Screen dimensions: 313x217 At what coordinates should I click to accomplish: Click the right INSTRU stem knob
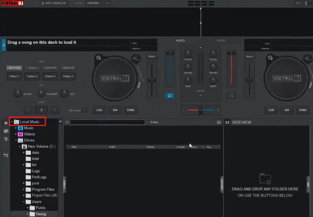pos(213,67)
